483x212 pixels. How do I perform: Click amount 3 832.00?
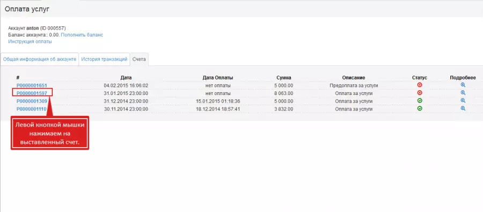[284, 109]
